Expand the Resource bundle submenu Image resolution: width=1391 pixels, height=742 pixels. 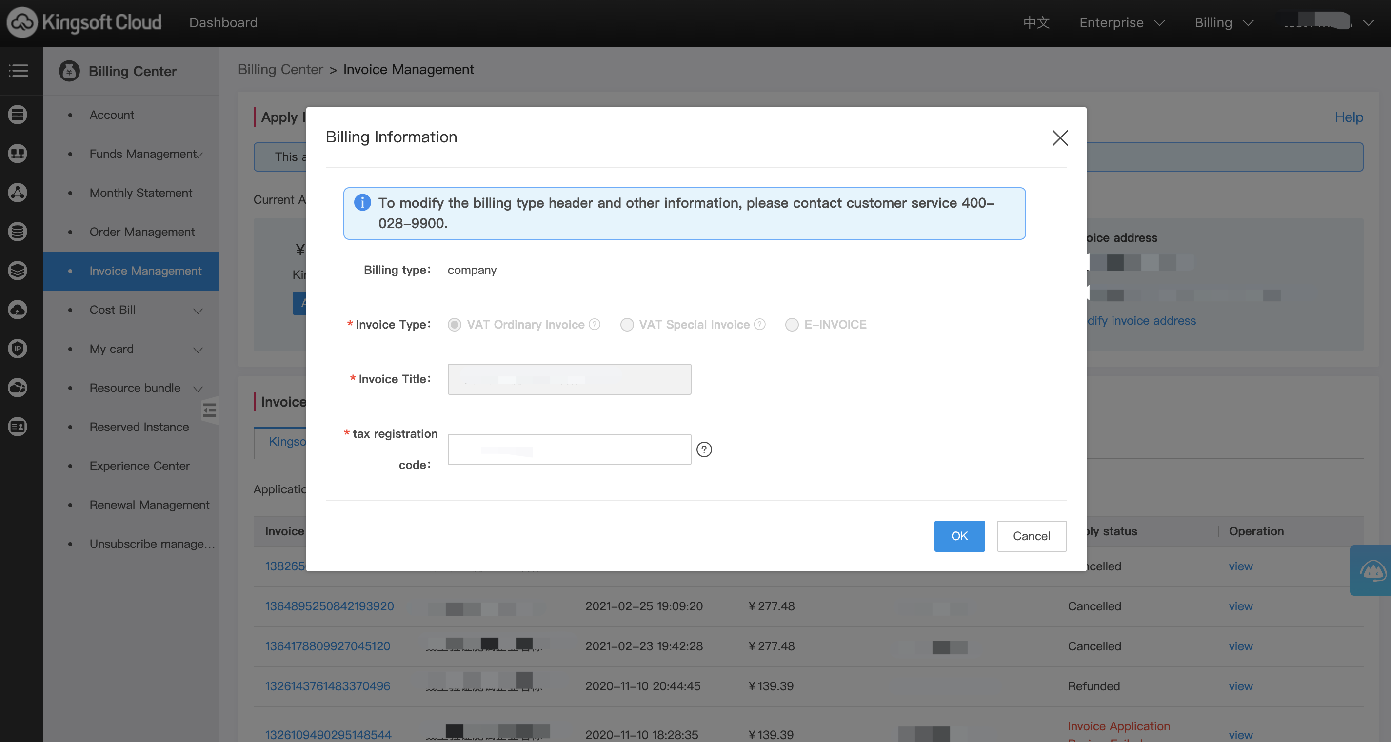tap(198, 388)
